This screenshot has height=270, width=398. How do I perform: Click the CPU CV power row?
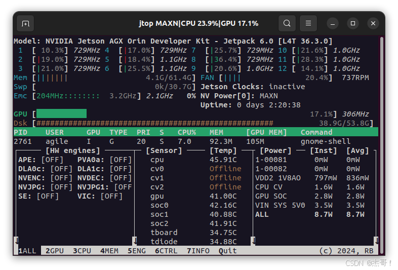pos(310,187)
